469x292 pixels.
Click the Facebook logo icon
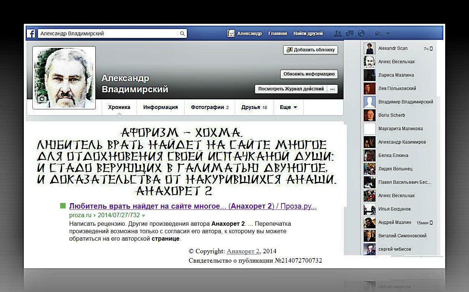coord(31,33)
